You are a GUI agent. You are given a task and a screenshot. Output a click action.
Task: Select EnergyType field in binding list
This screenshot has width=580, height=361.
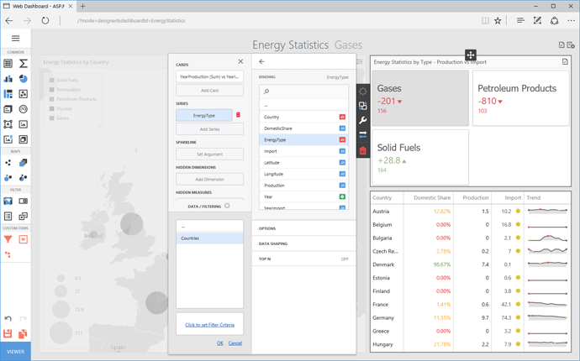(298, 139)
